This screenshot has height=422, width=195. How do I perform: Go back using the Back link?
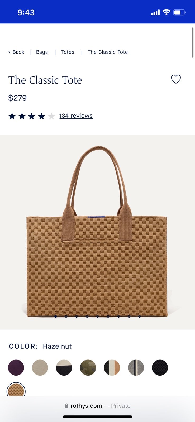tap(16, 52)
